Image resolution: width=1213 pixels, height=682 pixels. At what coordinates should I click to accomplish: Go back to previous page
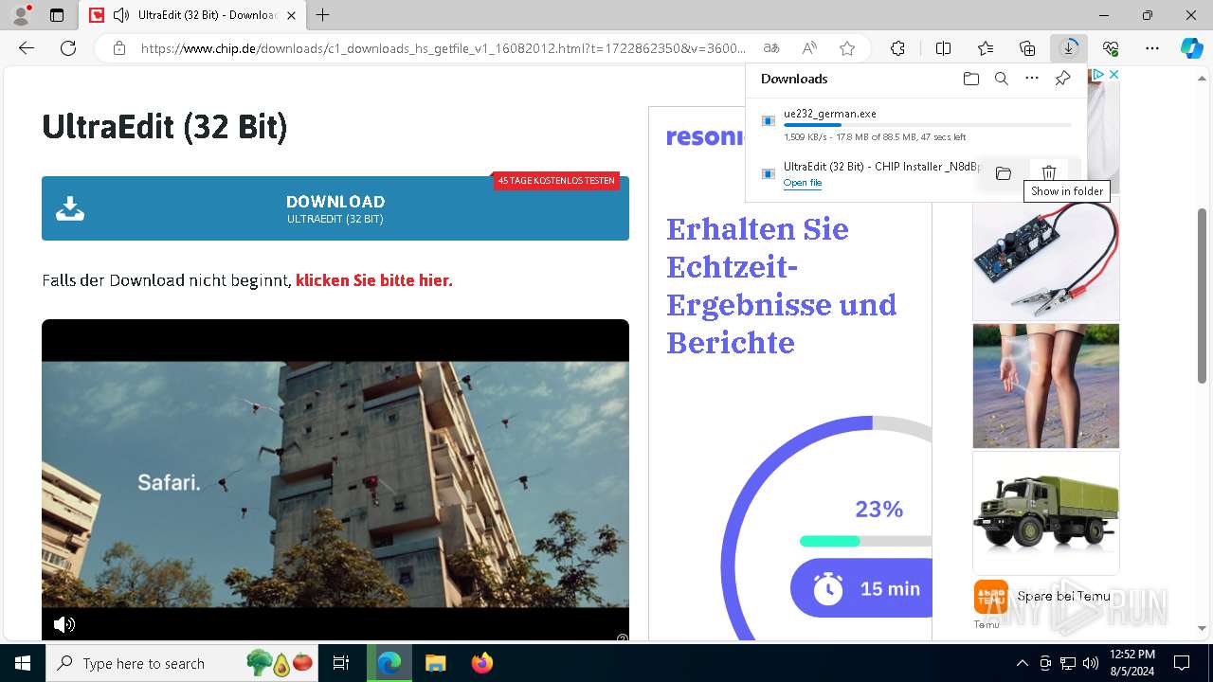(27, 48)
